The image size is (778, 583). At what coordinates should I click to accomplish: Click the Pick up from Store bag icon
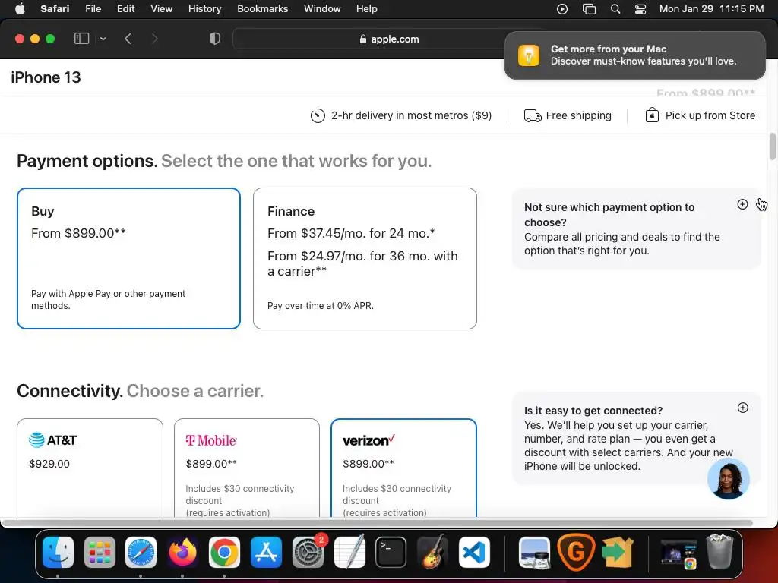(x=652, y=115)
